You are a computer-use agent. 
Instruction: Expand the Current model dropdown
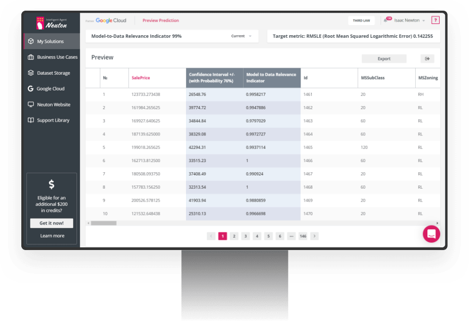(241, 36)
